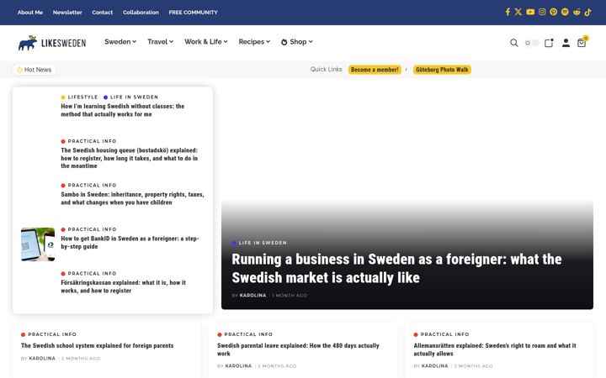Open the X (Twitter) profile icon
Viewport: 606px width, 378px height.
click(x=518, y=12)
